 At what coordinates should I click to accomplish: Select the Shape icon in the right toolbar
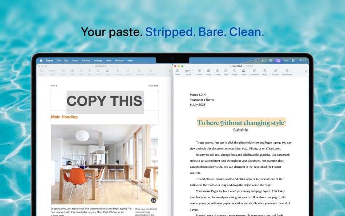pos(234,71)
